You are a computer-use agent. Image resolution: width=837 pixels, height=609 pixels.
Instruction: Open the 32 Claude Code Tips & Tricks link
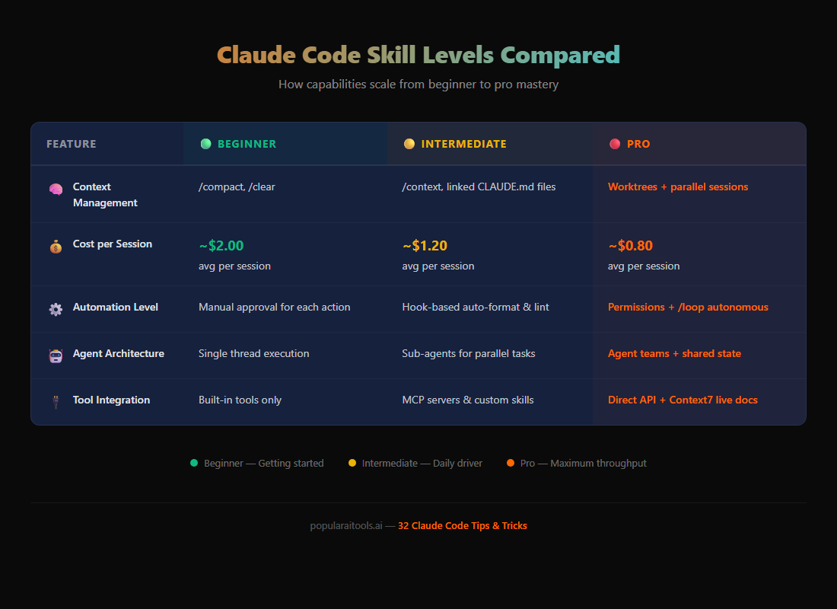tap(462, 525)
